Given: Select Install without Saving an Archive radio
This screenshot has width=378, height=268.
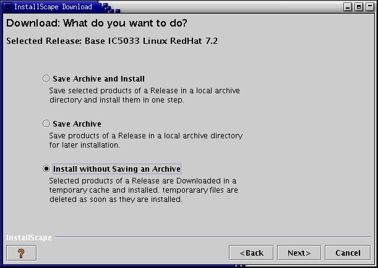Looking at the screenshot, I should pos(46,169).
